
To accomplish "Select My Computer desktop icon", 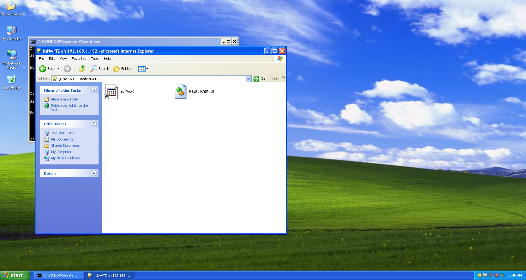I will (x=11, y=33).
